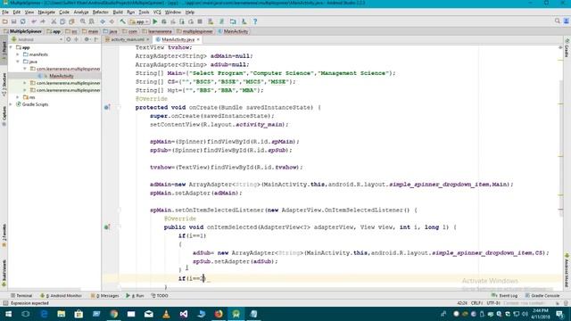Screen dimensions: 571x321
Task: Click the Navigate Back toolbar icon
Action: pyautogui.click(x=103, y=21)
